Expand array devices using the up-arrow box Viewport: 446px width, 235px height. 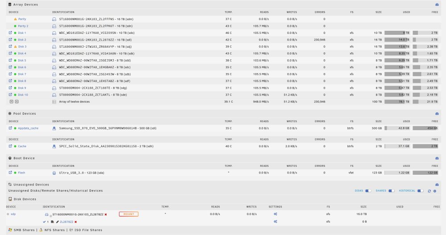pos(17,102)
